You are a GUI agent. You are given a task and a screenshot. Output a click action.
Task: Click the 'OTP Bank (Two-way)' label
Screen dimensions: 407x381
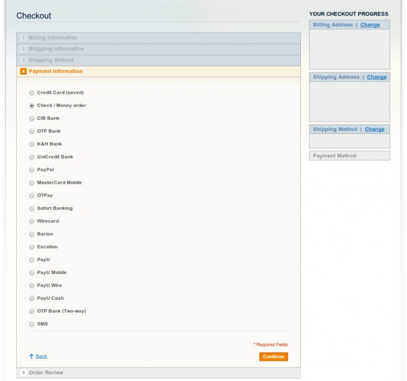coord(62,311)
